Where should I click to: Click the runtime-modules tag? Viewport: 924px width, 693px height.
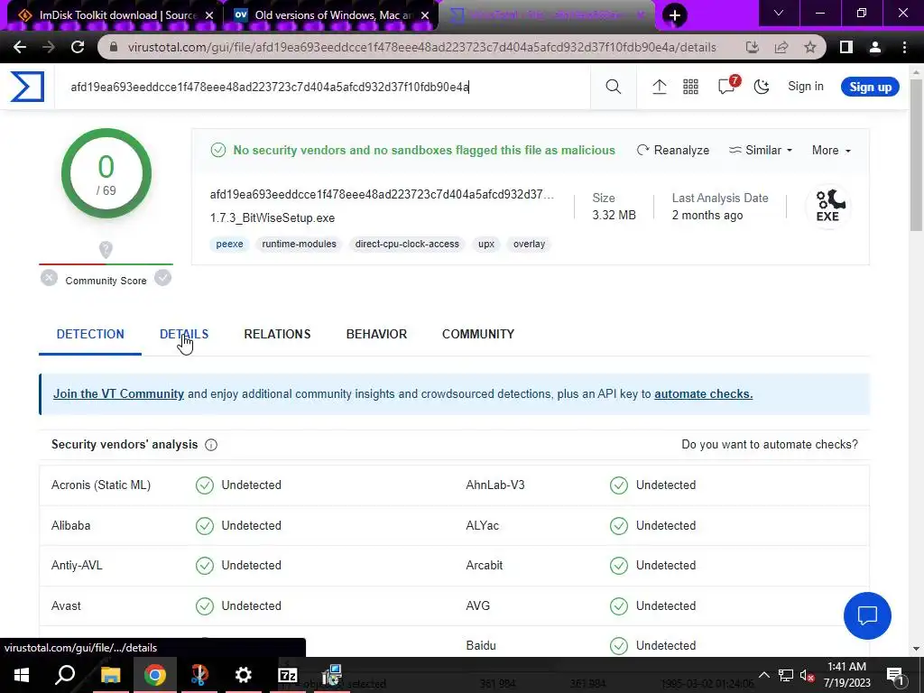coord(299,244)
